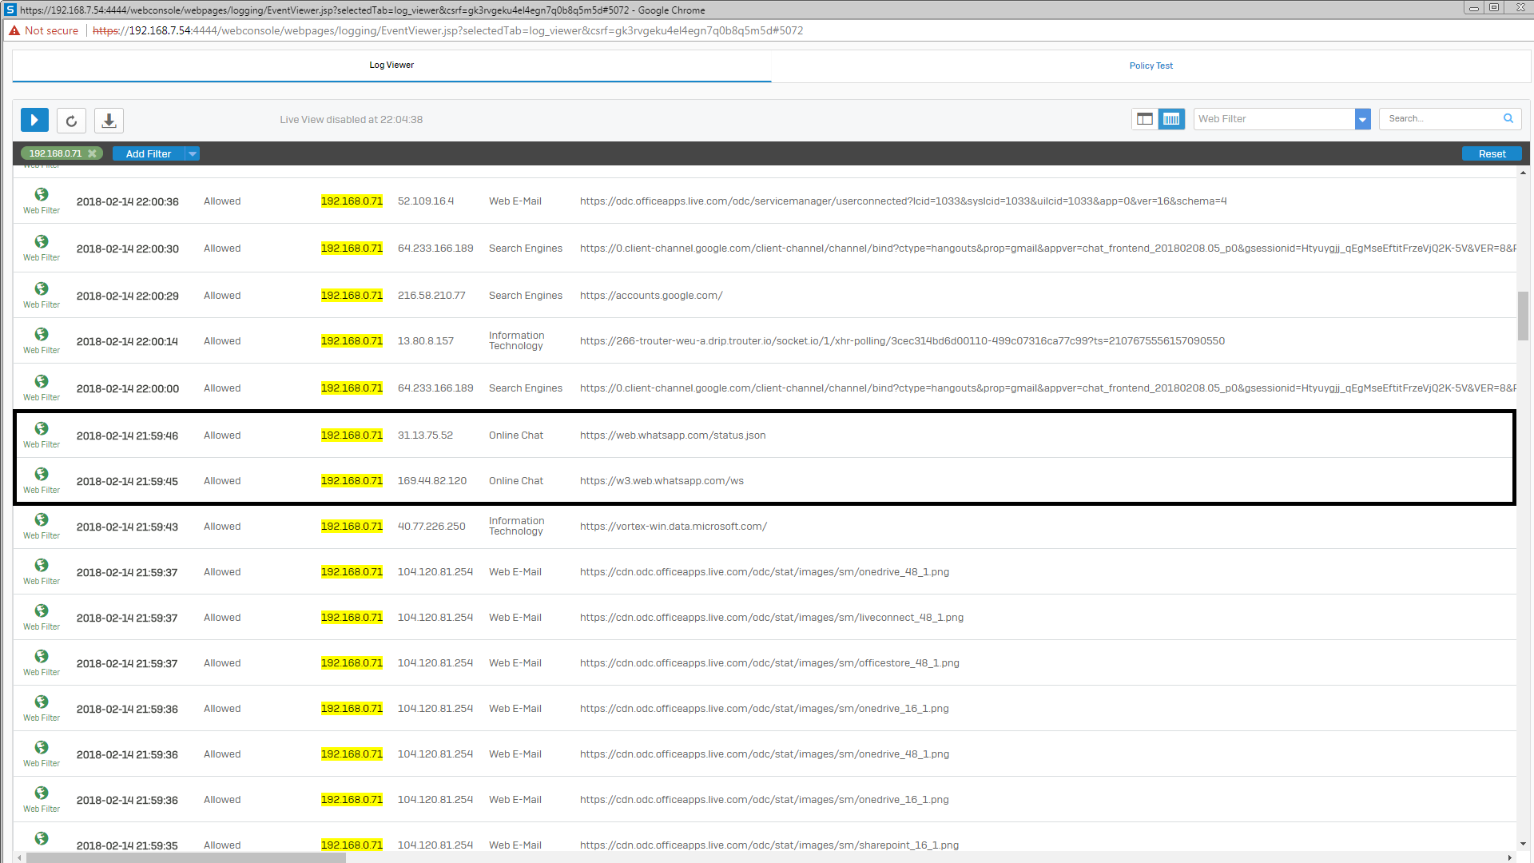
Task: Click Allowed status in 21:59:45 row
Action: 222,481
